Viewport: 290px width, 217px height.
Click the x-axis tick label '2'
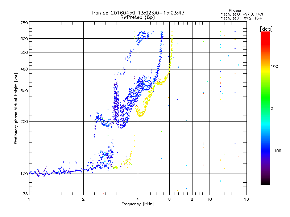[83, 199]
